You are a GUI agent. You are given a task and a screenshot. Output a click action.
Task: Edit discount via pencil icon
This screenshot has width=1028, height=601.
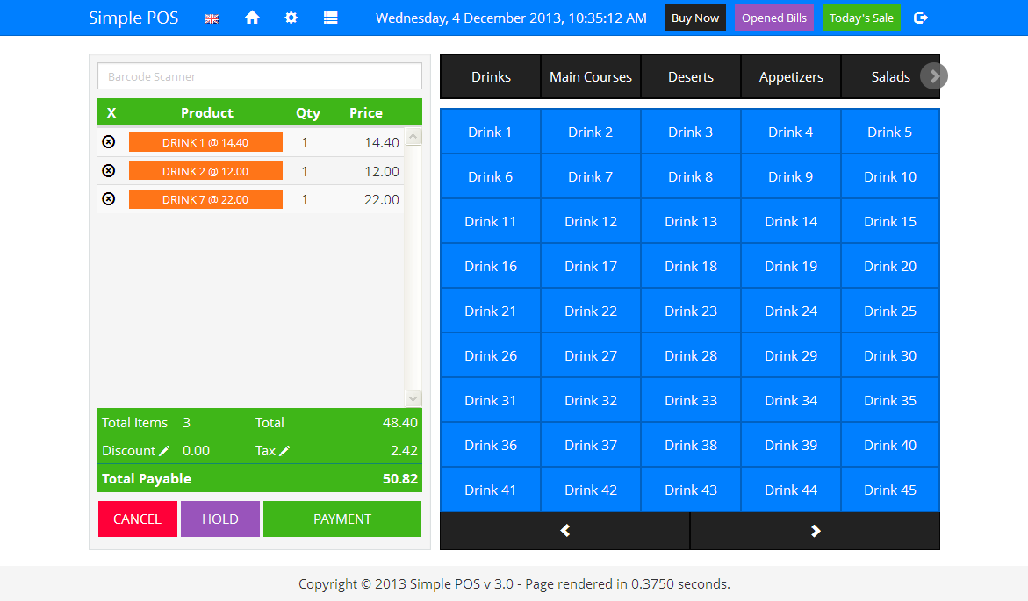pos(164,450)
